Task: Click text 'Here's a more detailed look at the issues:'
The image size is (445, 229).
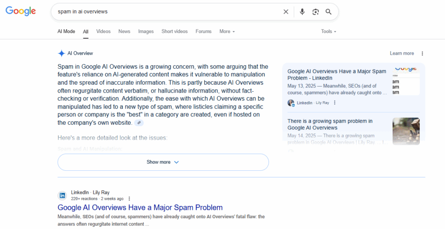Action: (x=113, y=138)
